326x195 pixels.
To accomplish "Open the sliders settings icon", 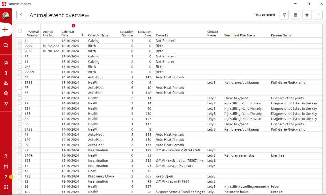I will [x=6, y=166].
